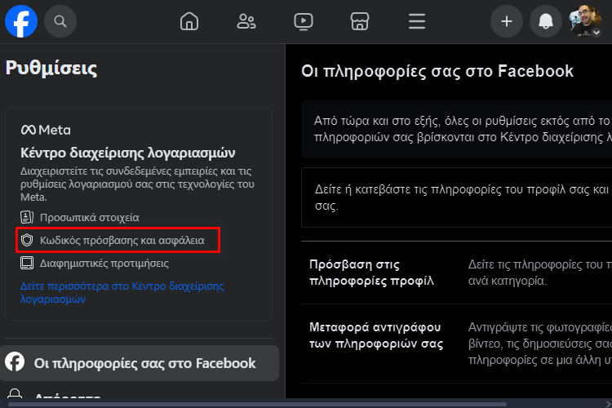The height and width of the screenshot is (408, 612).
Task: Click the Διαχειριστείτε τις συνδεδεμένες εμπειρίες description
Action: (137, 184)
